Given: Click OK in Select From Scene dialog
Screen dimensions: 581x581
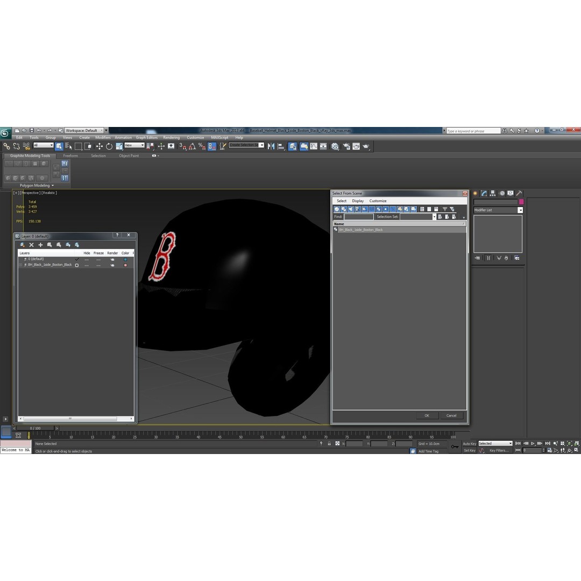Looking at the screenshot, I should (x=427, y=415).
